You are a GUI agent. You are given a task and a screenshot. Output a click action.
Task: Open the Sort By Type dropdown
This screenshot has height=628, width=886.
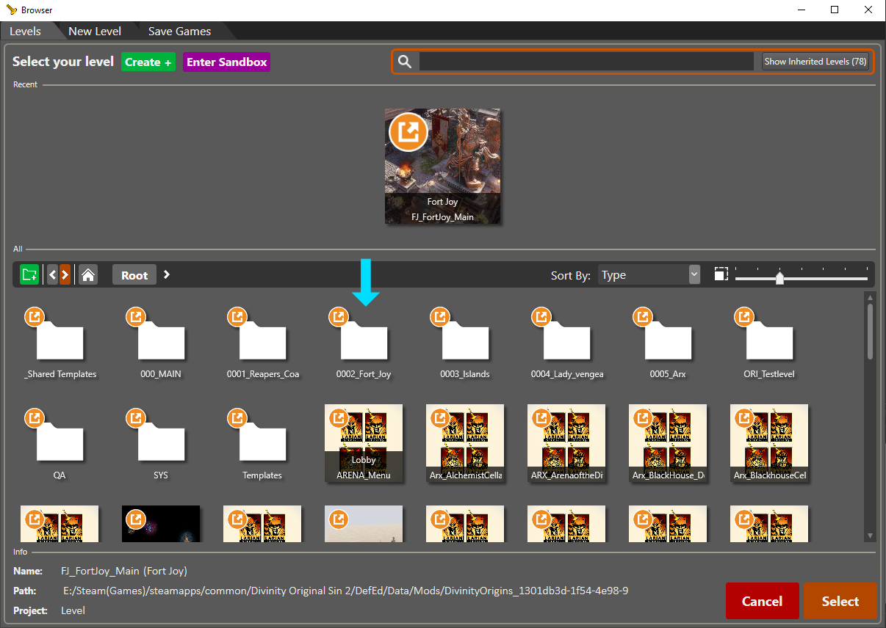(x=649, y=275)
